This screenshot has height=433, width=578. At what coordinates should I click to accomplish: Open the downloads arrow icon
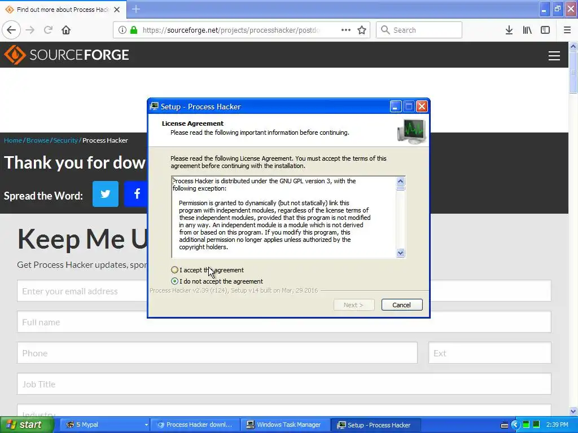pyautogui.click(x=509, y=30)
